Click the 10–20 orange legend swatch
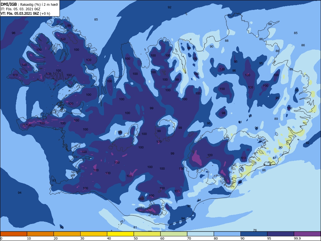The height and width of the screenshot is (241, 321). pyautogui.click(x=40, y=234)
